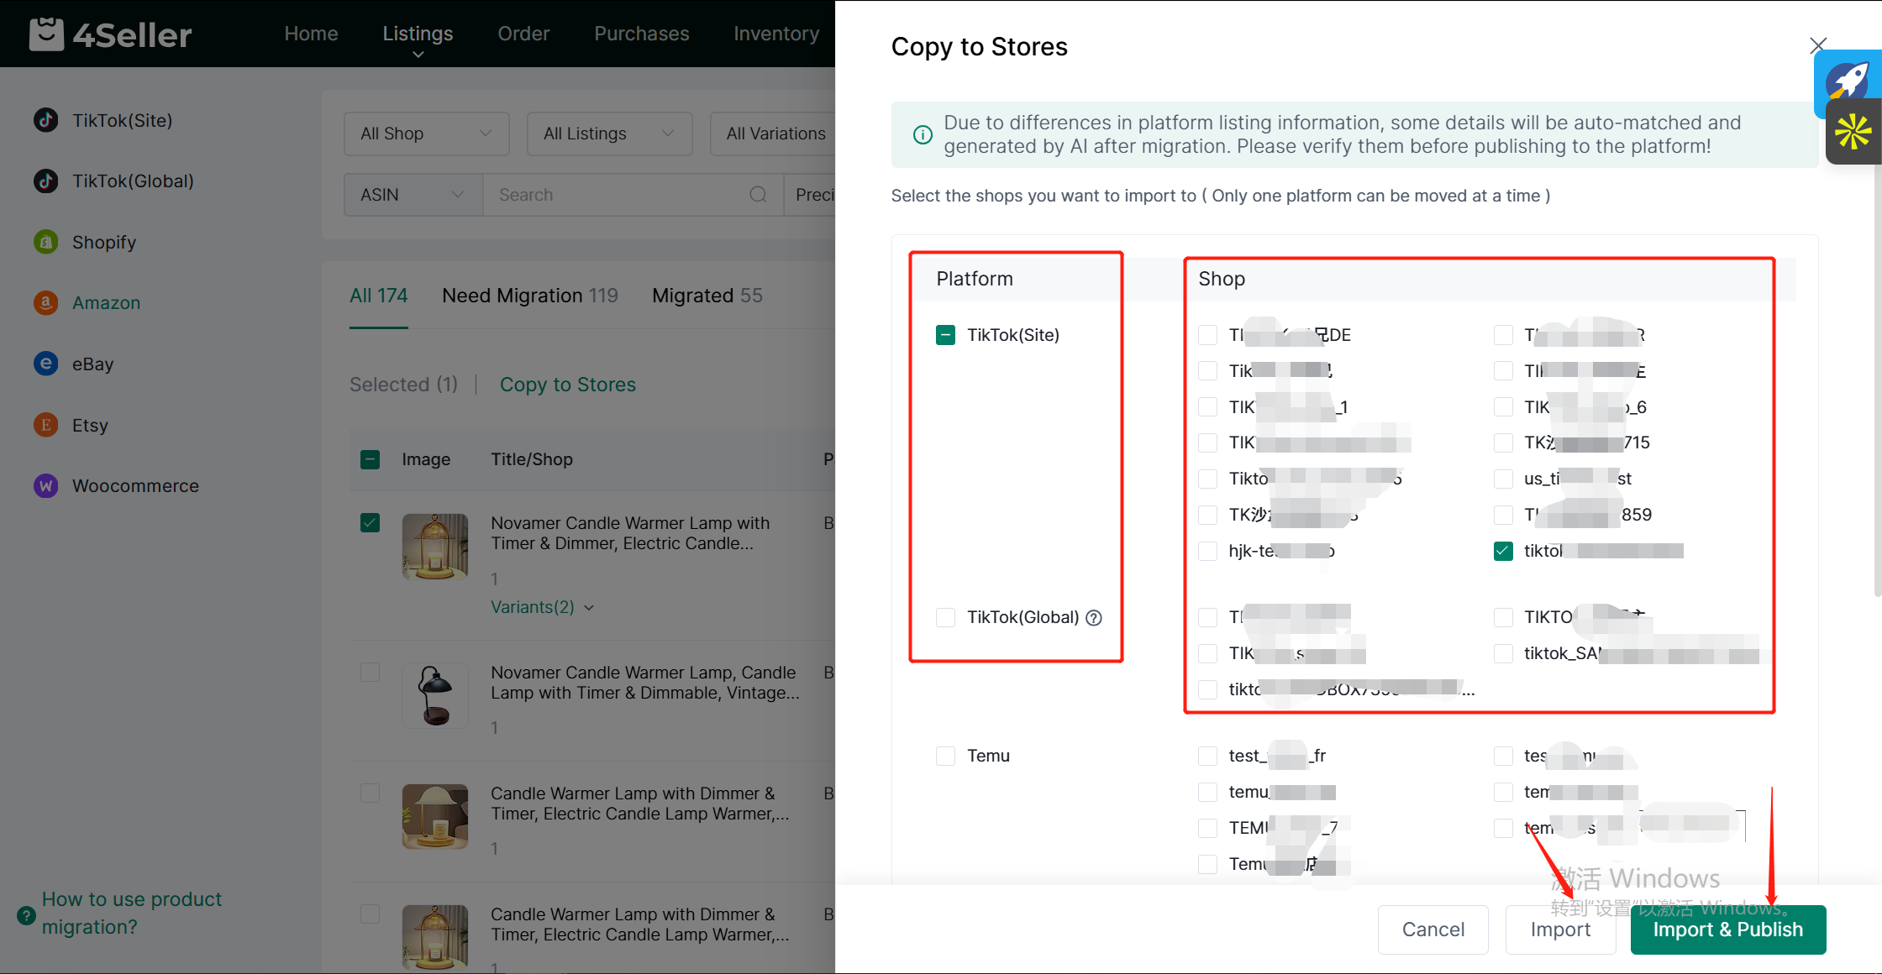The image size is (1882, 974).
Task: Open the Order menu
Action: pyautogui.click(x=523, y=34)
